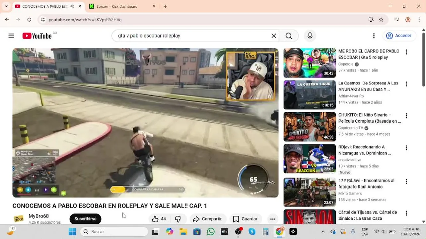Open YouTube settings three-dot menu
Image resolution: width=426 pixels, height=239 pixels.
[374, 36]
